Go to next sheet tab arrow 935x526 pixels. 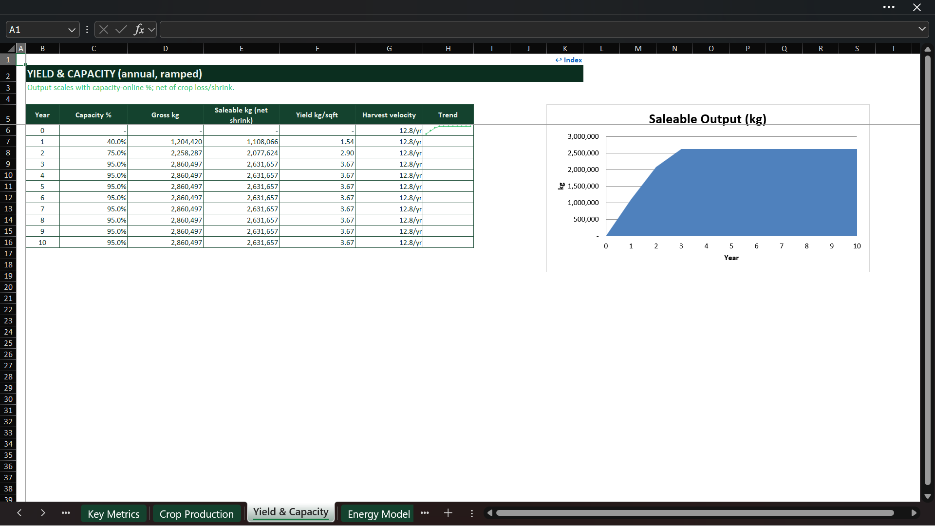point(43,513)
